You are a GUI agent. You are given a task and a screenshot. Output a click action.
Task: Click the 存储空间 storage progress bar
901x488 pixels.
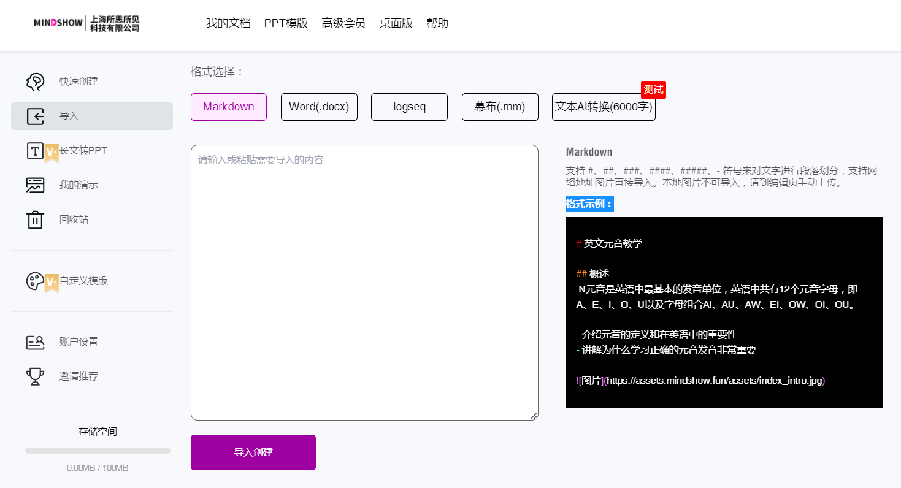97,451
